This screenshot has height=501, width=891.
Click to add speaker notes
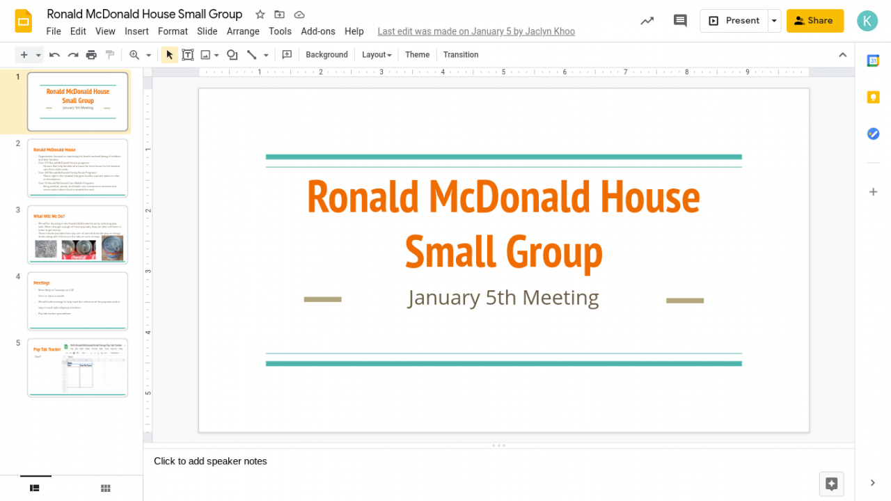tap(210, 461)
